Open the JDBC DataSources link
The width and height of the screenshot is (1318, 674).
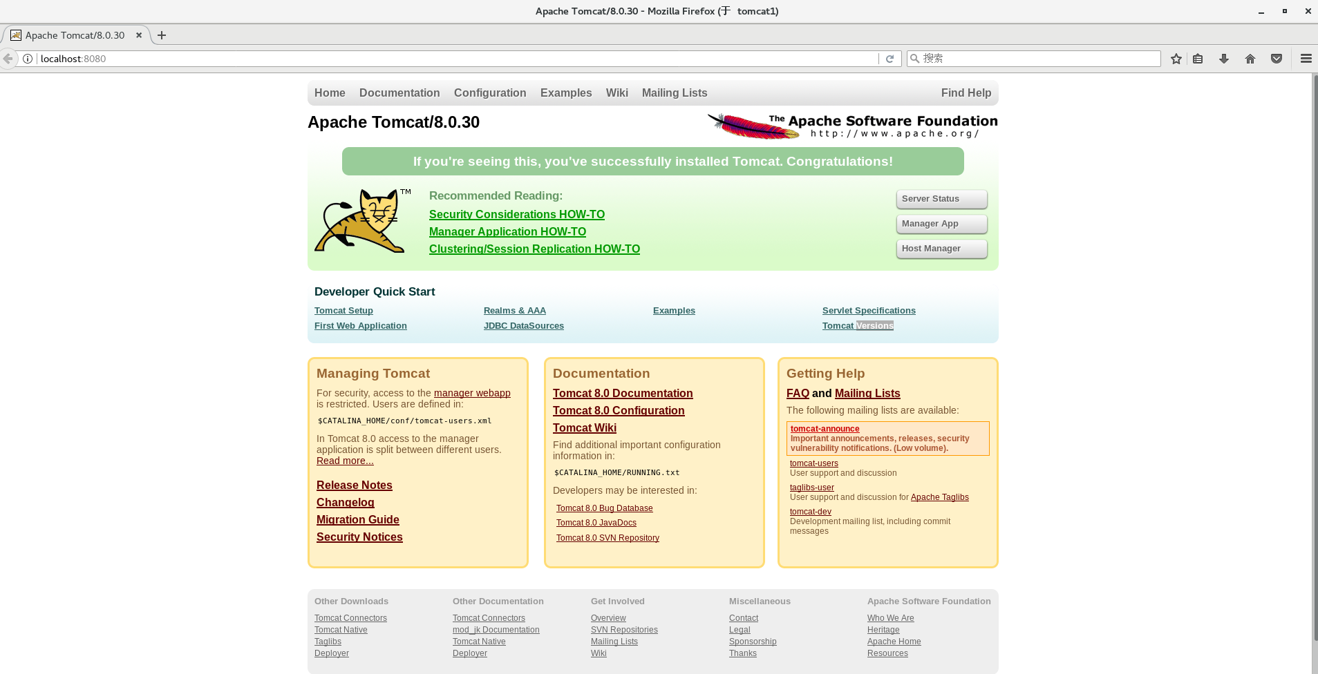(x=524, y=326)
